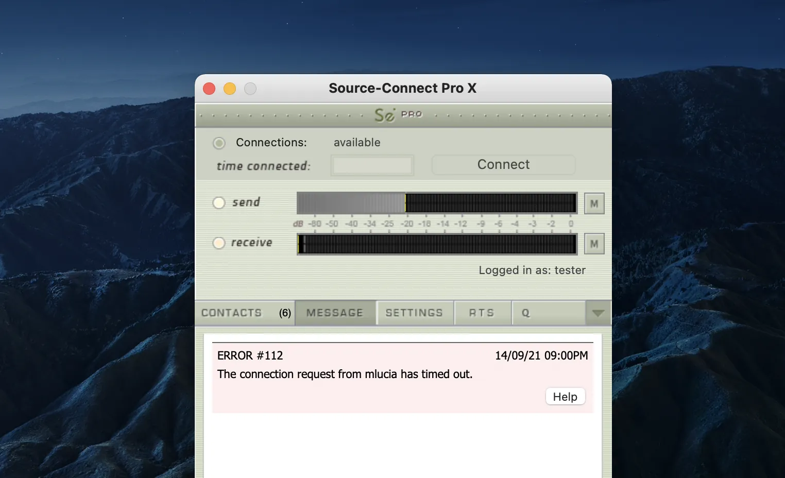Click the time connected field
Image resolution: width=785 pixels, height=478 pixels.
pyautogui.click(x=372, y=165)
